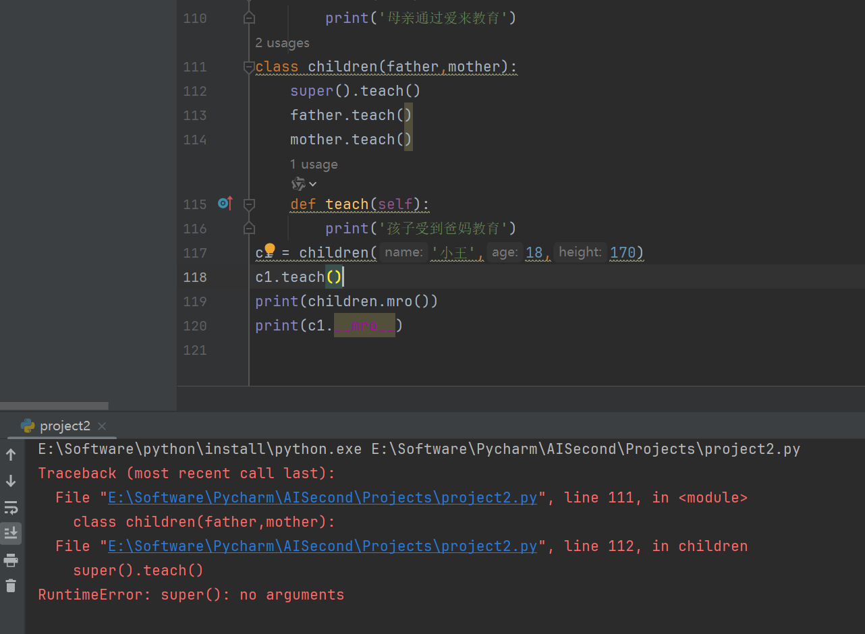Click on 'father.teach()' in the editor

click(x=351, y=115)
